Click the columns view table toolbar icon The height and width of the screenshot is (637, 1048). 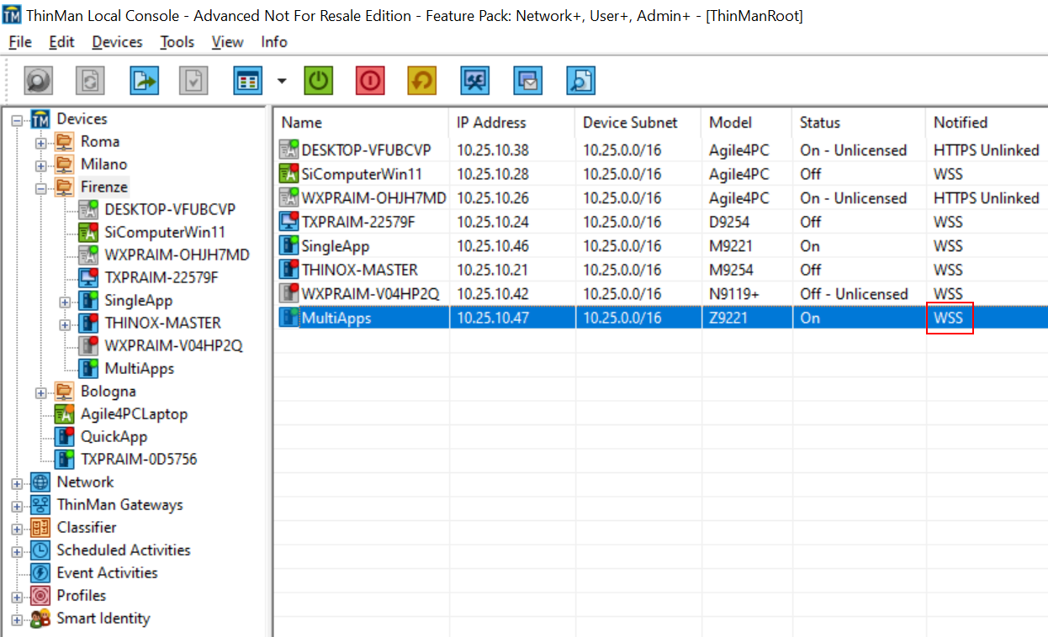point(247,81)
